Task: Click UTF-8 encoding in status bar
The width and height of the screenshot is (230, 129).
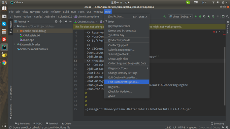Action: pyautogui.click(x=182, y=128)
